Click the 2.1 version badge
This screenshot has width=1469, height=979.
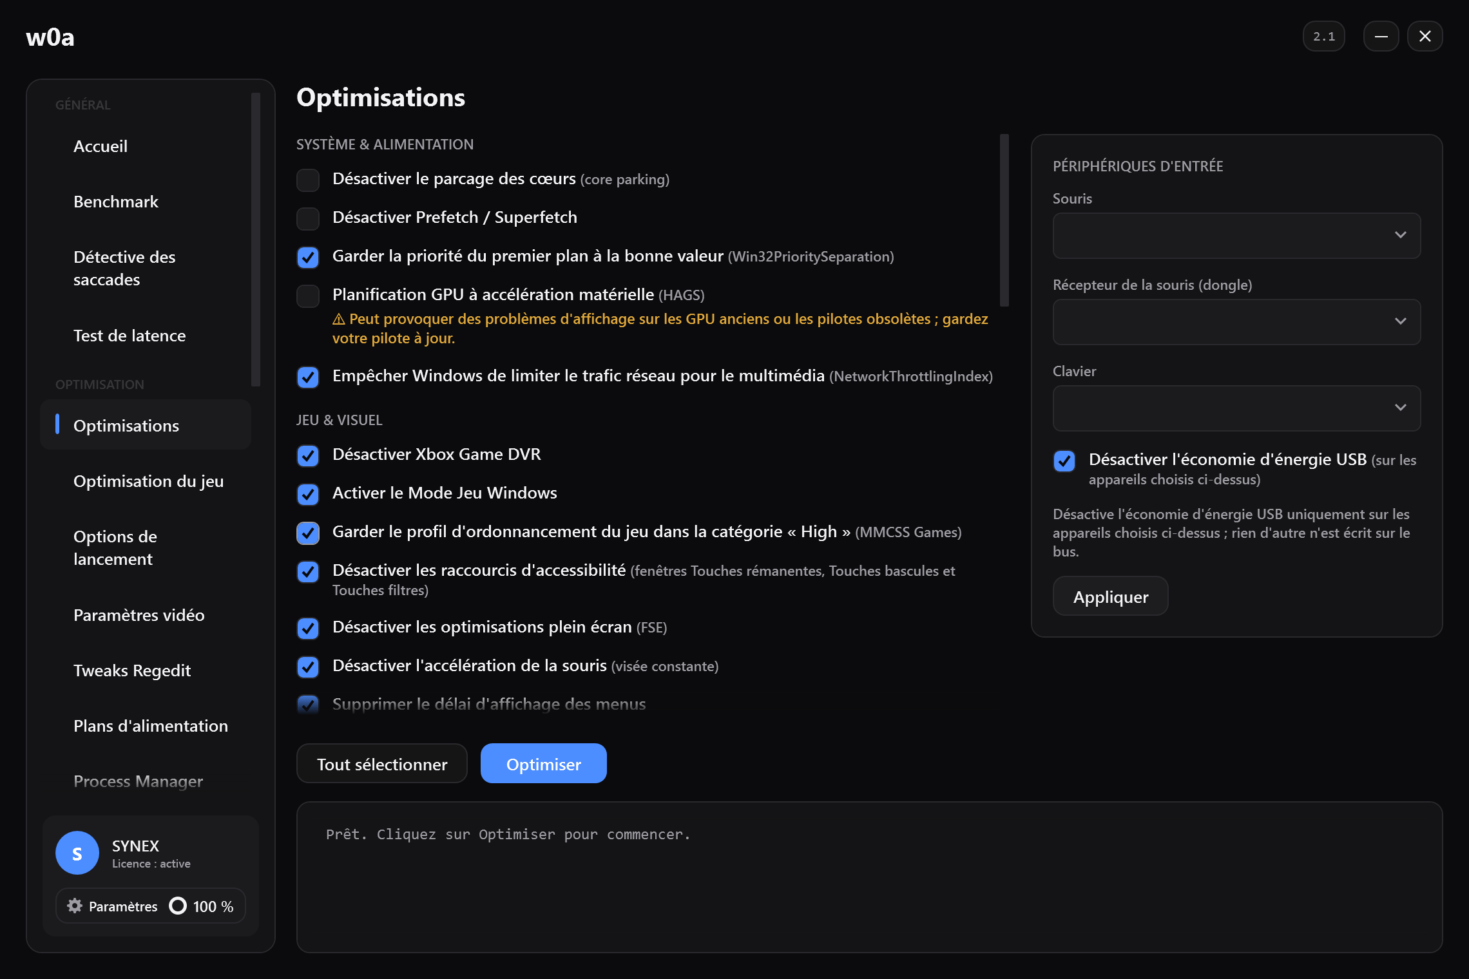pos(1324,36)
